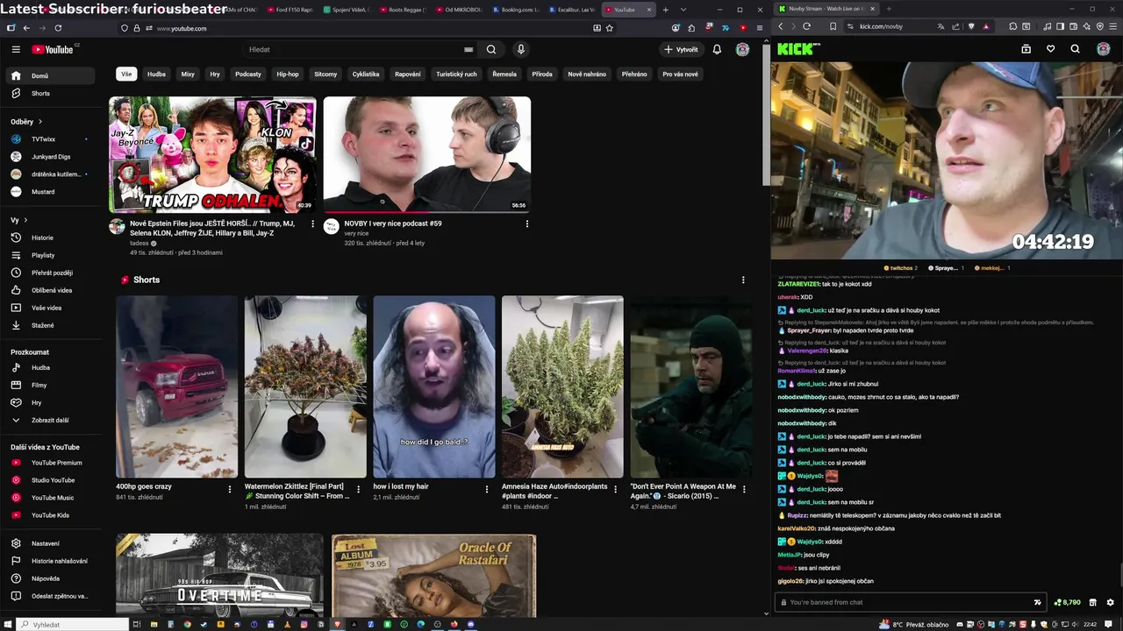Open more options for the Nové Epstein Files video

(312, 223)
